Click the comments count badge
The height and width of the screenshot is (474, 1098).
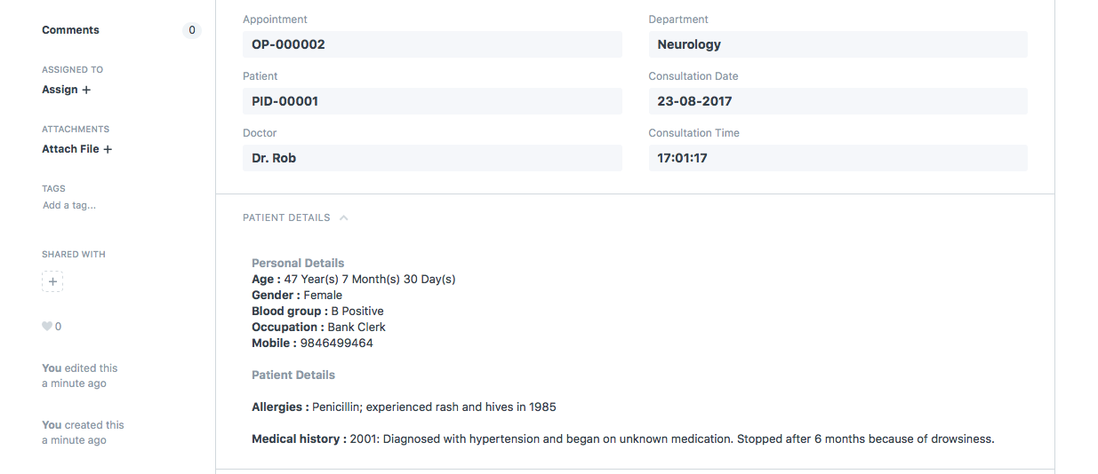pos(192,30)
